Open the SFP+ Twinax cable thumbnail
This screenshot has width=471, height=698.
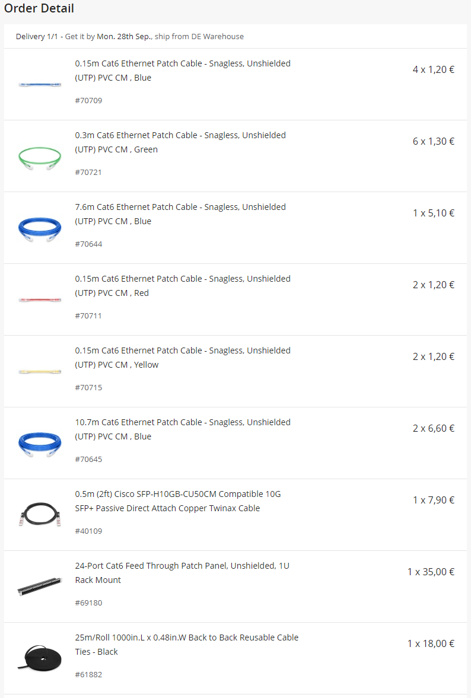(x=40, y=515)
